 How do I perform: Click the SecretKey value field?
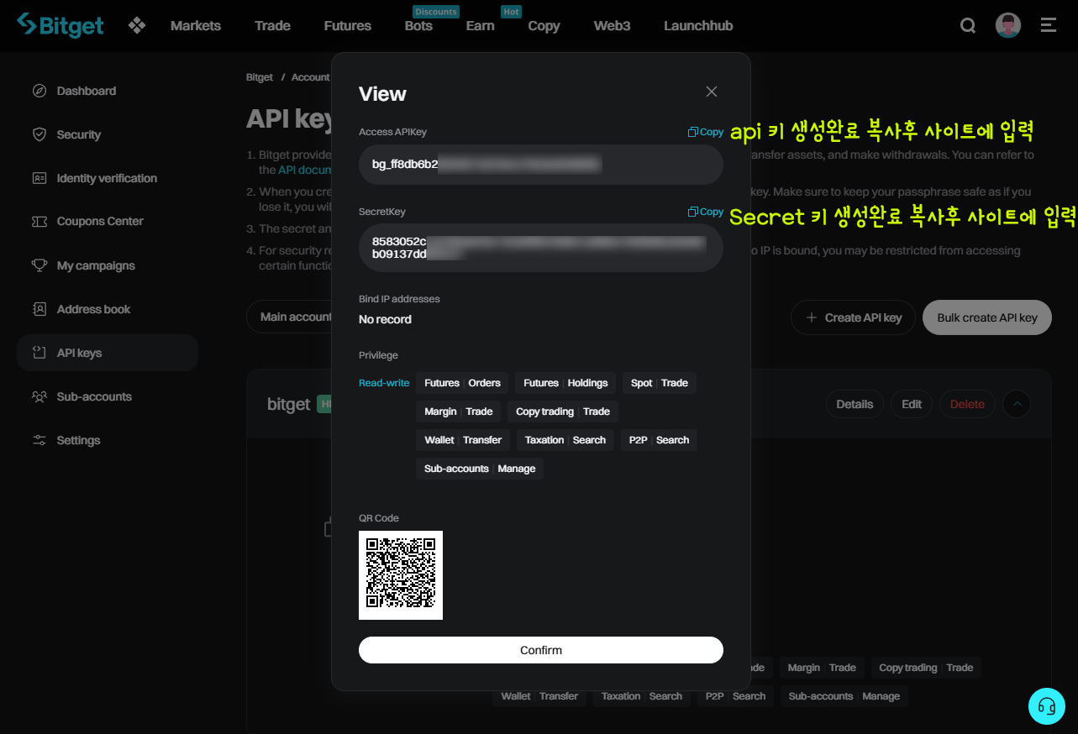541,248
